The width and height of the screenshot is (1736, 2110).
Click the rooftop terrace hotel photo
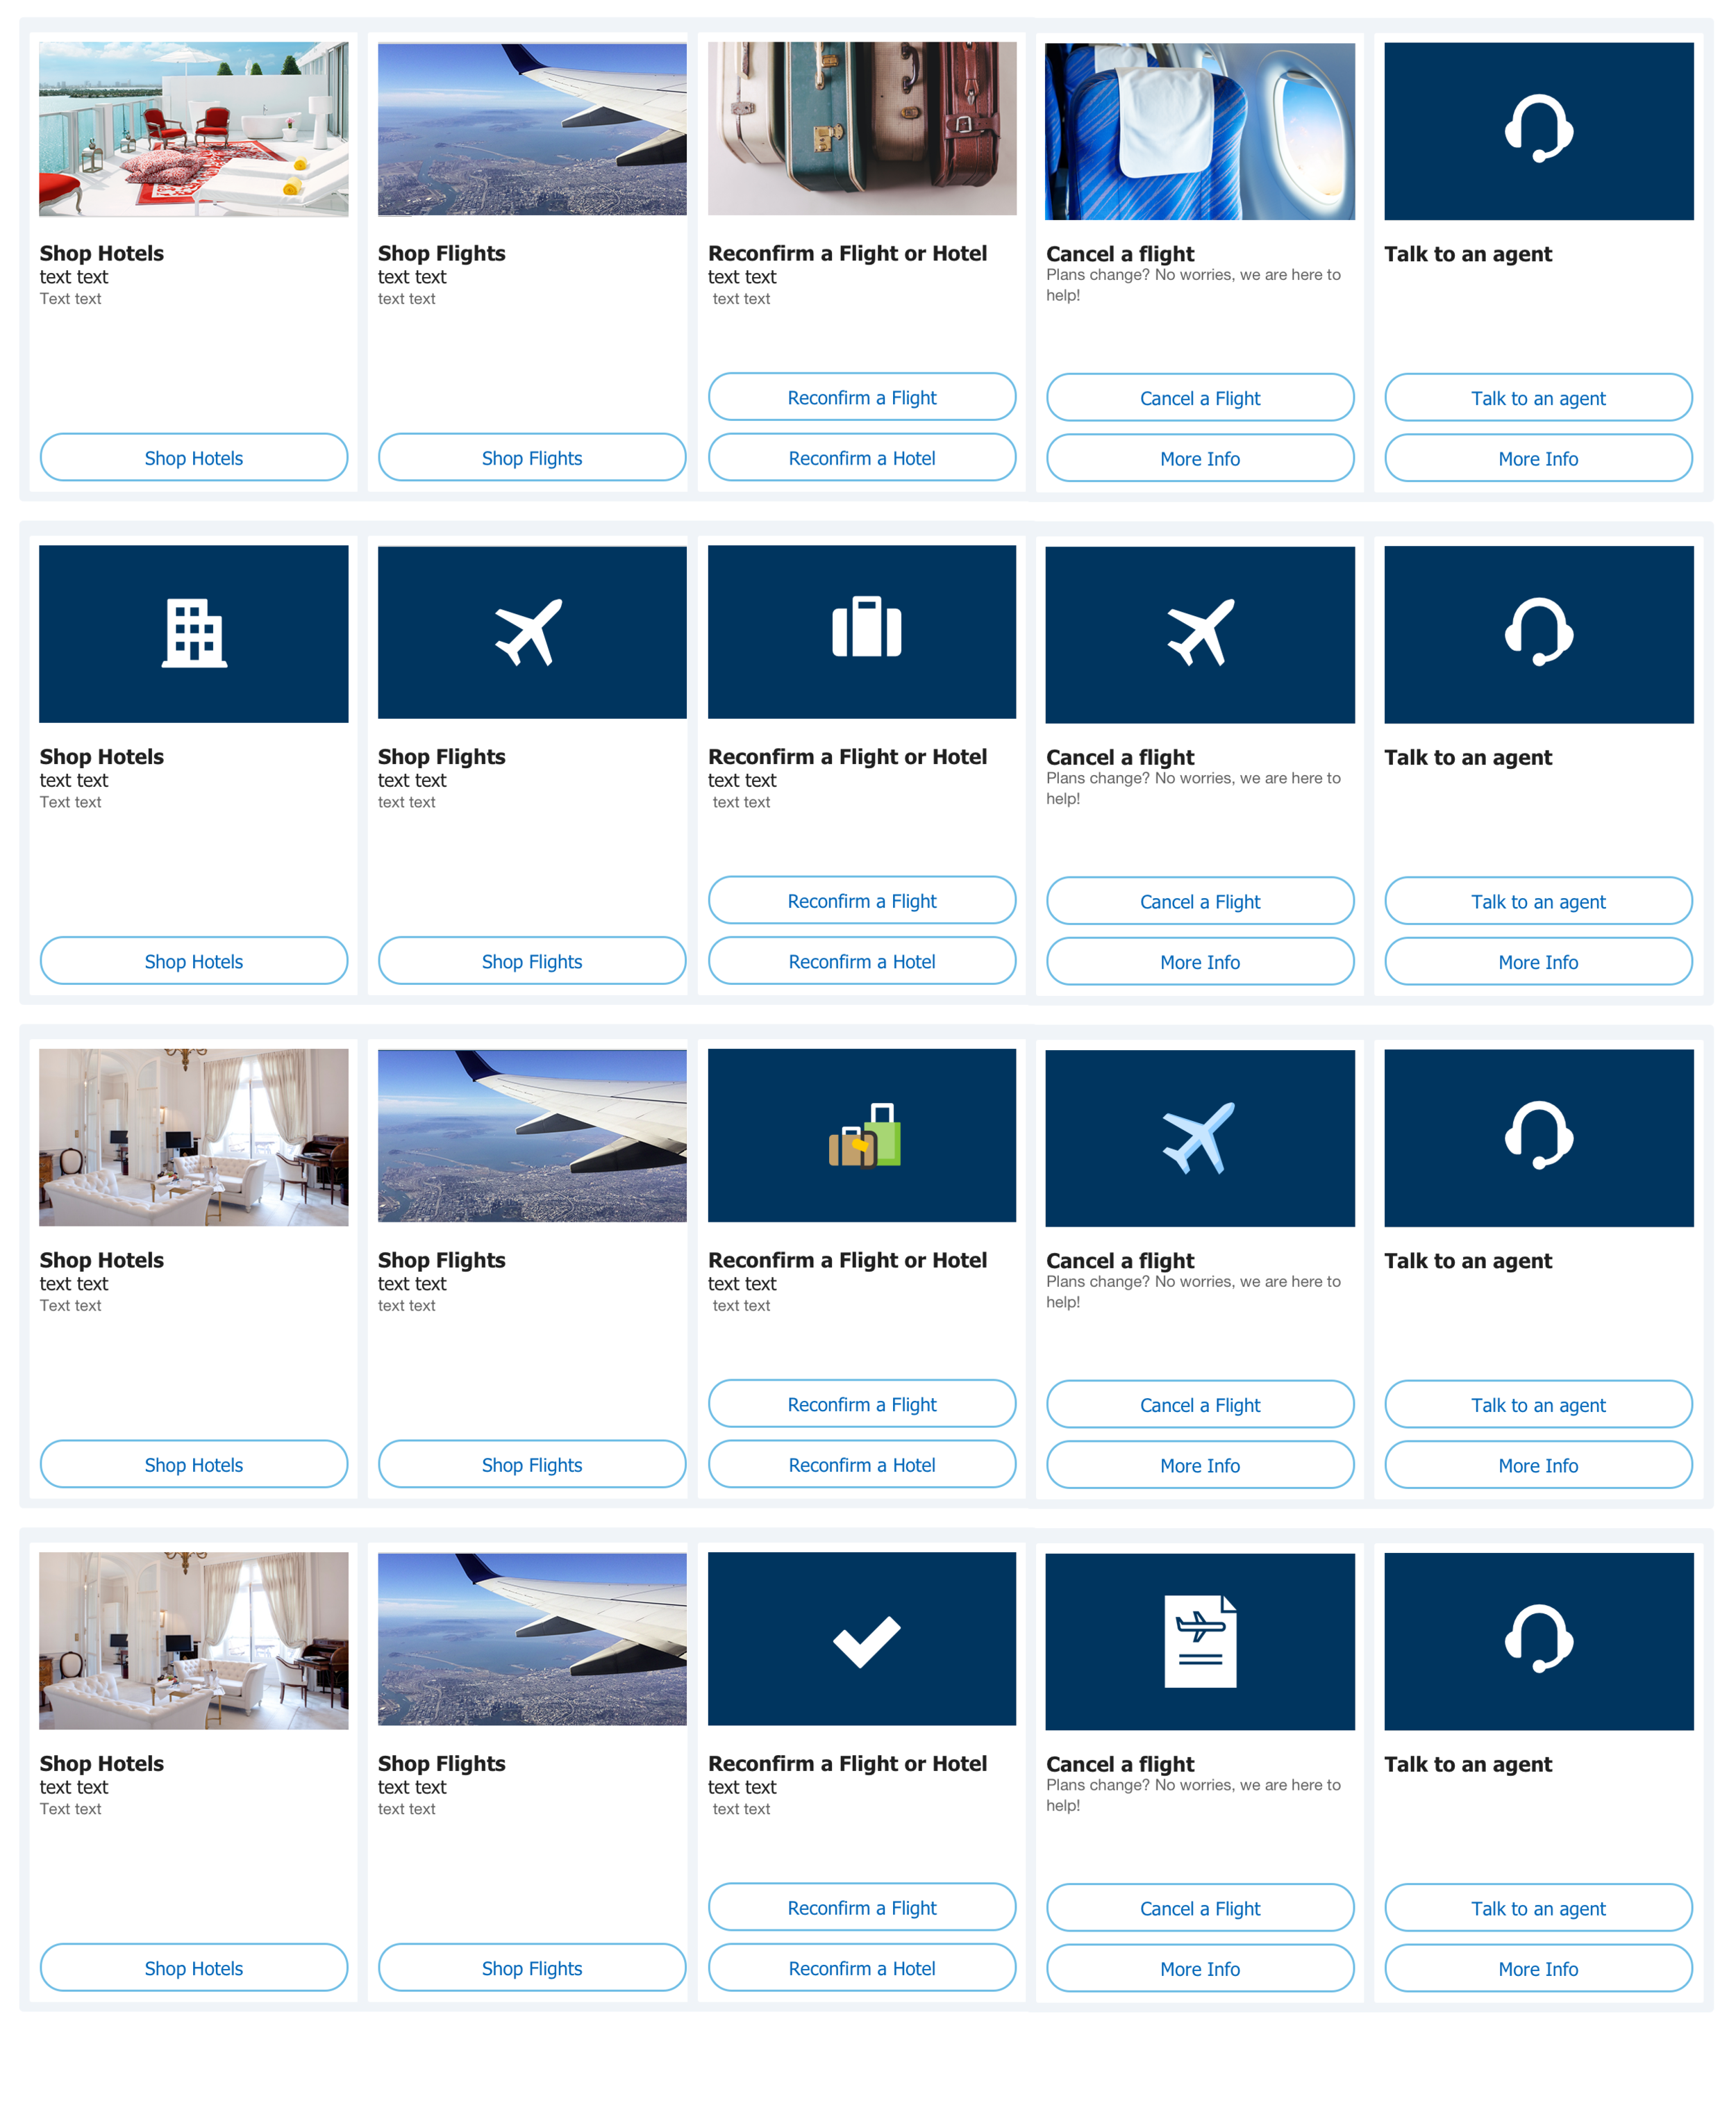[x=193, y=128]
